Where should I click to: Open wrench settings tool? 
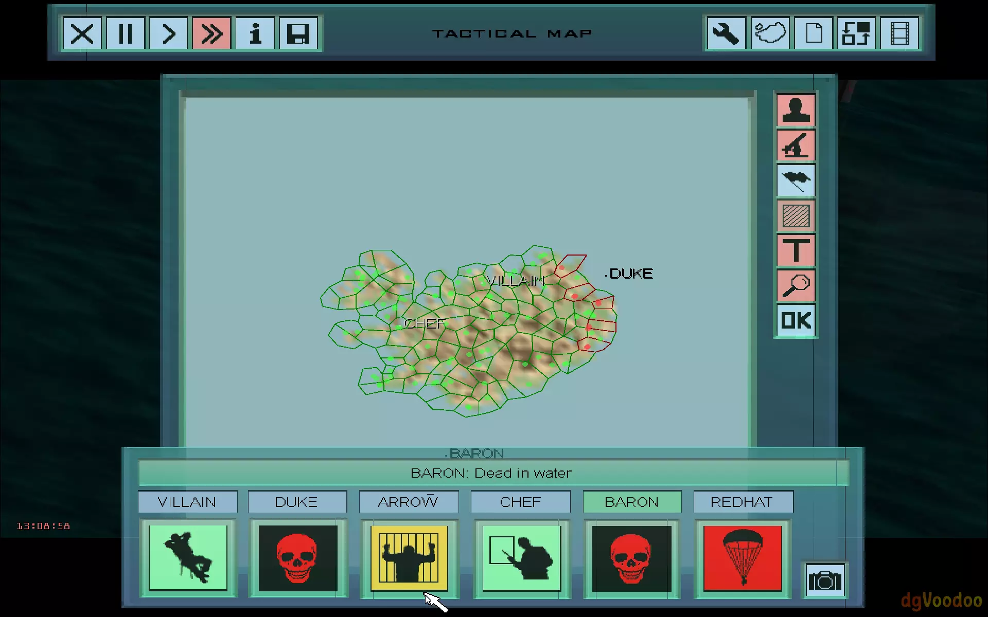pyautogui.click(x=726, y=34)
